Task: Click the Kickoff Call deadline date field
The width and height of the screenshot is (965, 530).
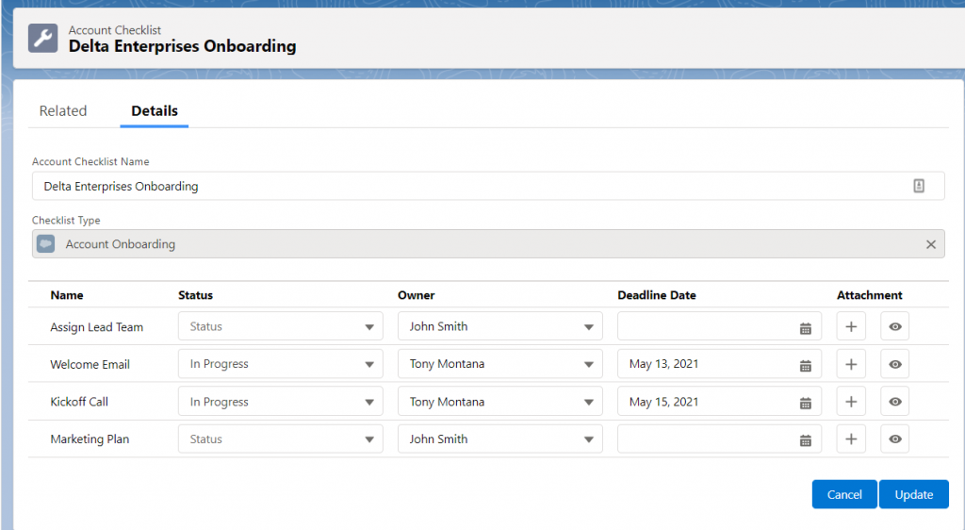Action: click(719, 402)
